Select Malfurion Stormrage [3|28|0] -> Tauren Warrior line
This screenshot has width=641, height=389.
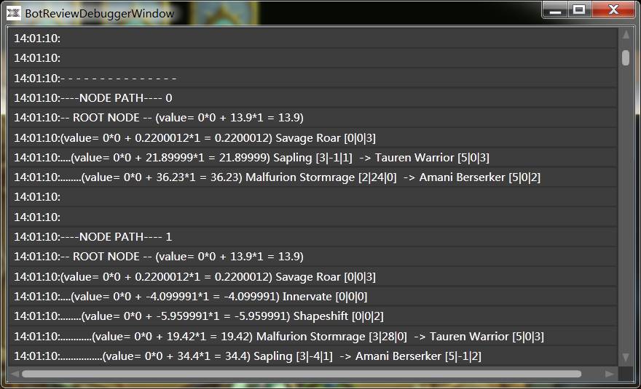[x=312, y=337]
